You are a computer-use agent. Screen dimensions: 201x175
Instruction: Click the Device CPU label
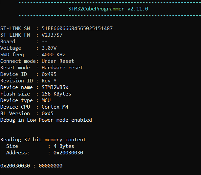15,107
